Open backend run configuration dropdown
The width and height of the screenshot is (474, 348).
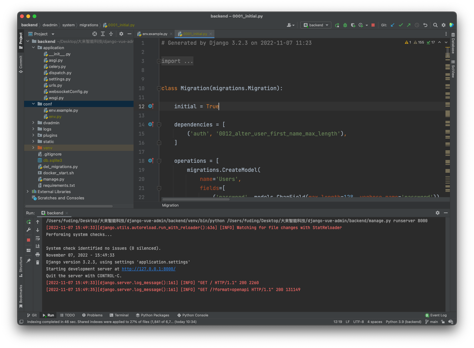[316, 25]
